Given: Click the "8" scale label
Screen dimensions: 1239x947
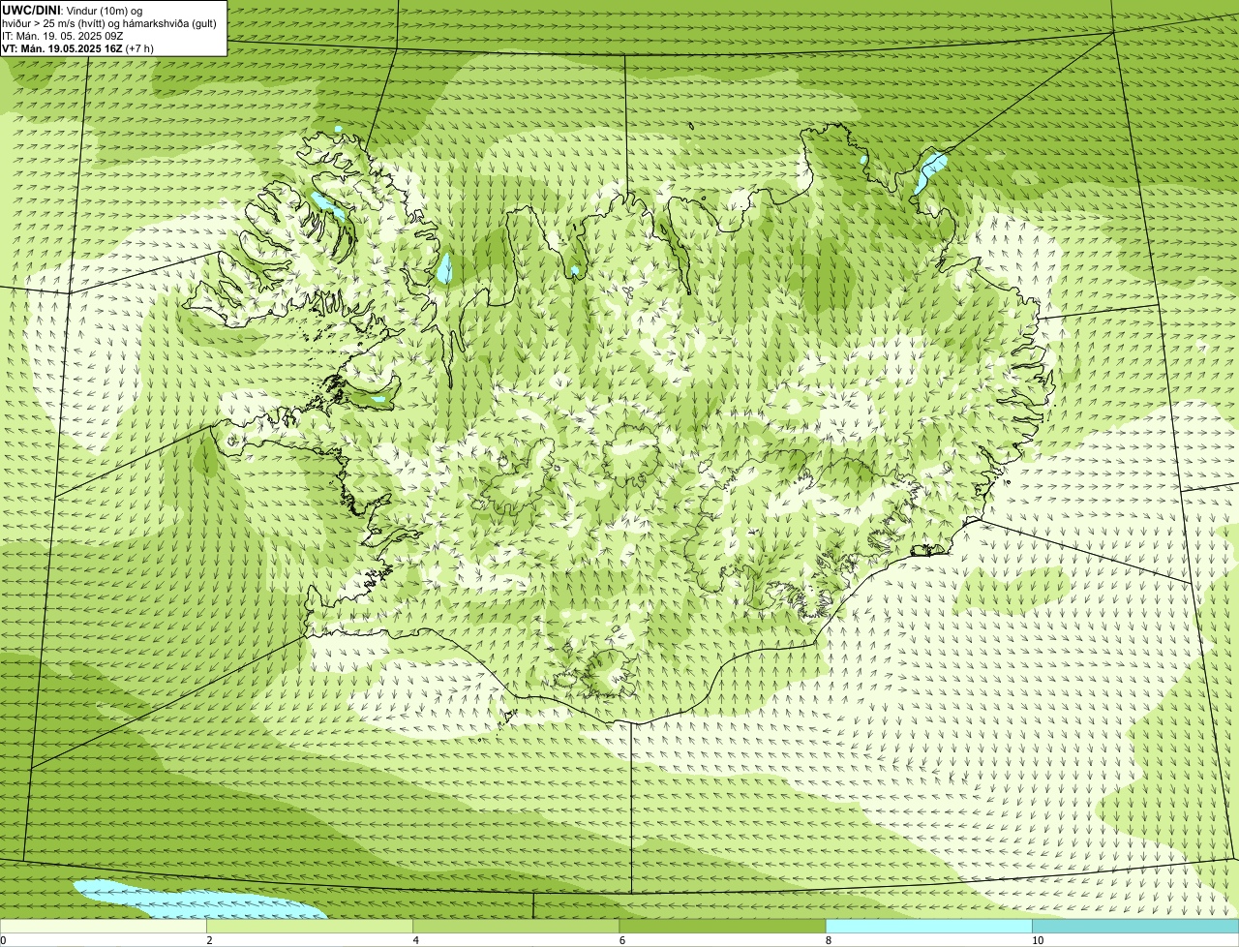Looking at the screenshot, I should point(829,940).
